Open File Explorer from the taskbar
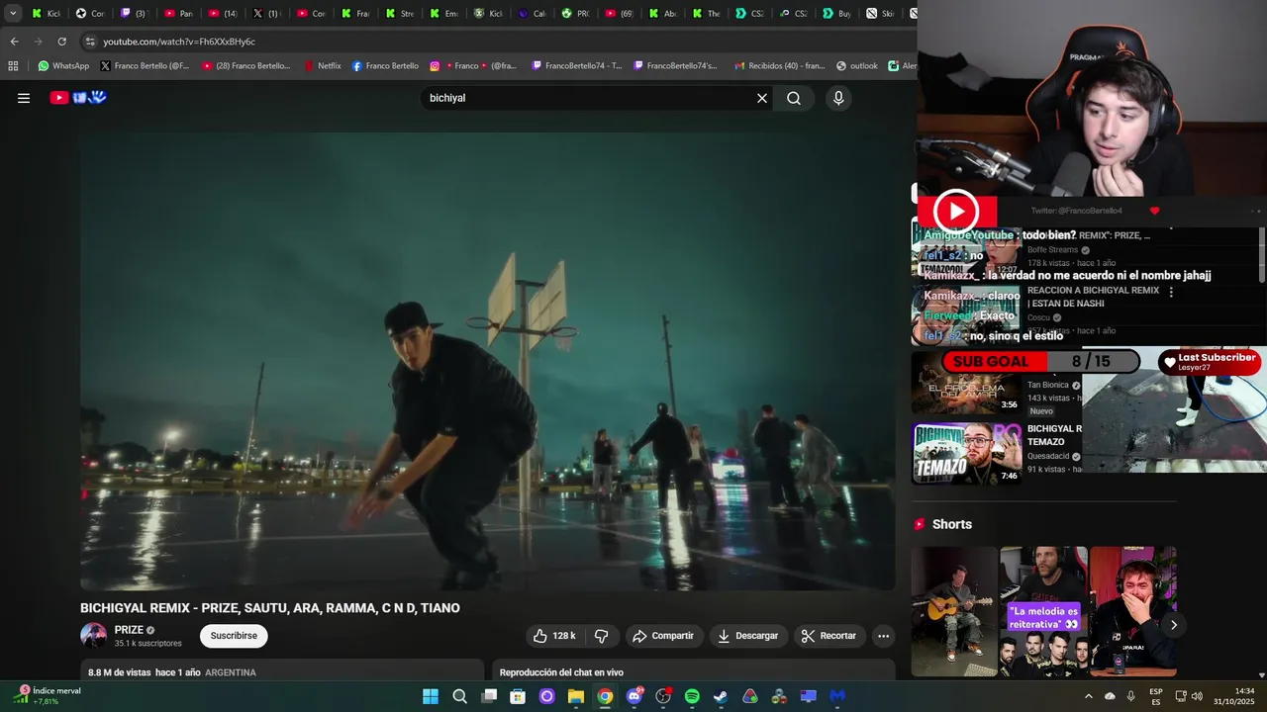 pyautogui.click(x=576, y=696)
